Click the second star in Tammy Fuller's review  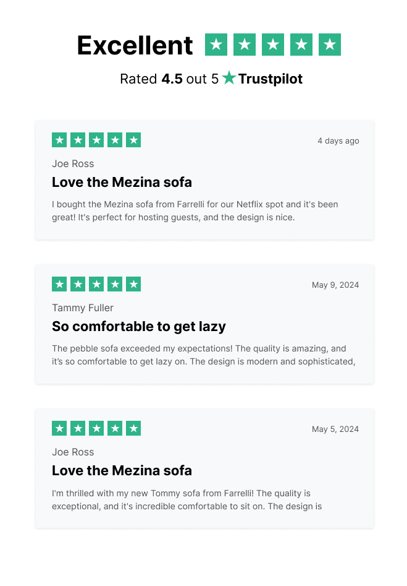(78, 284)
